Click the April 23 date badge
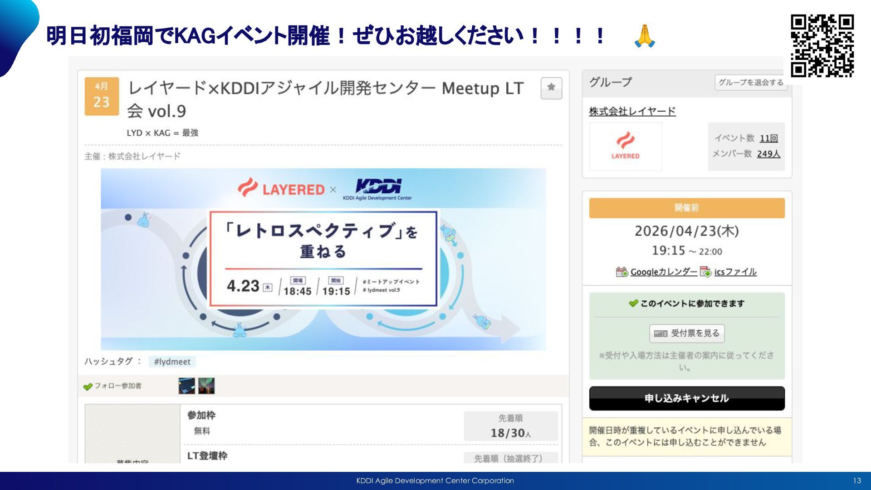This screenshot has width=871, height=490. pos(102,96)
